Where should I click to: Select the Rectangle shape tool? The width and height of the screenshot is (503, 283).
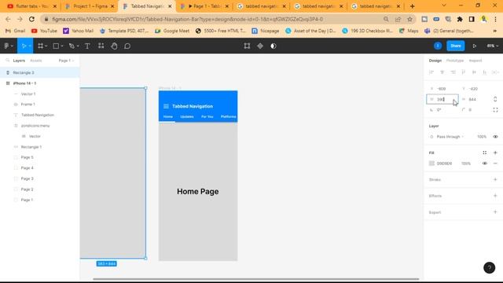[x=56, y=46]
